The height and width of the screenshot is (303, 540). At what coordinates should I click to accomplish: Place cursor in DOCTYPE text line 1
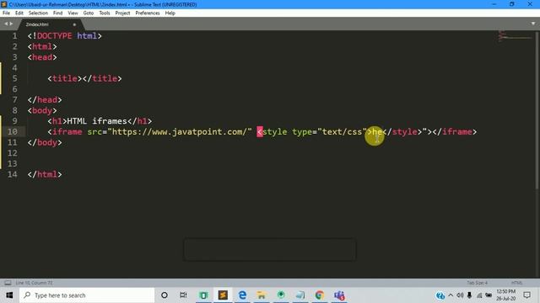click(x=54, y=35)
